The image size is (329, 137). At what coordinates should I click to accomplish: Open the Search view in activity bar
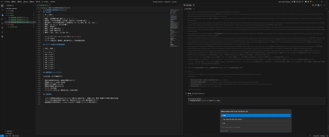click(x=2, y=10)
